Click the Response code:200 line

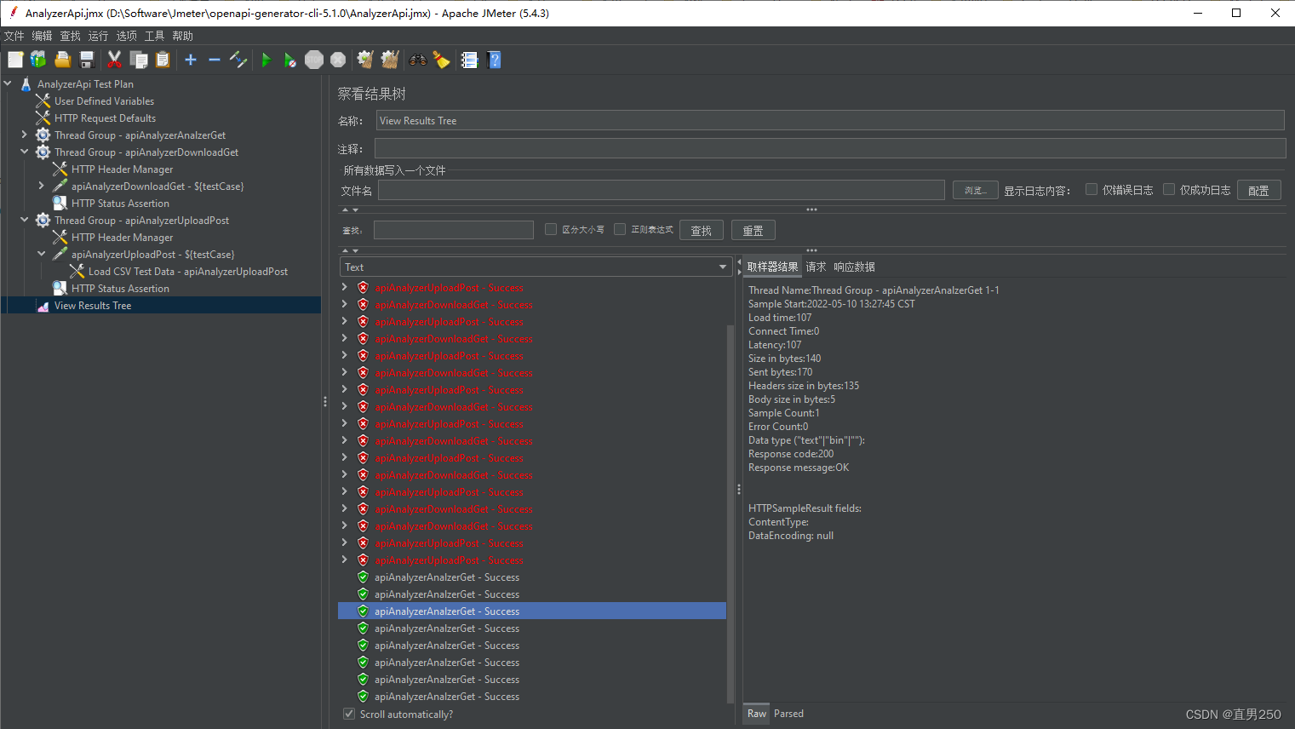coord(791,454)
